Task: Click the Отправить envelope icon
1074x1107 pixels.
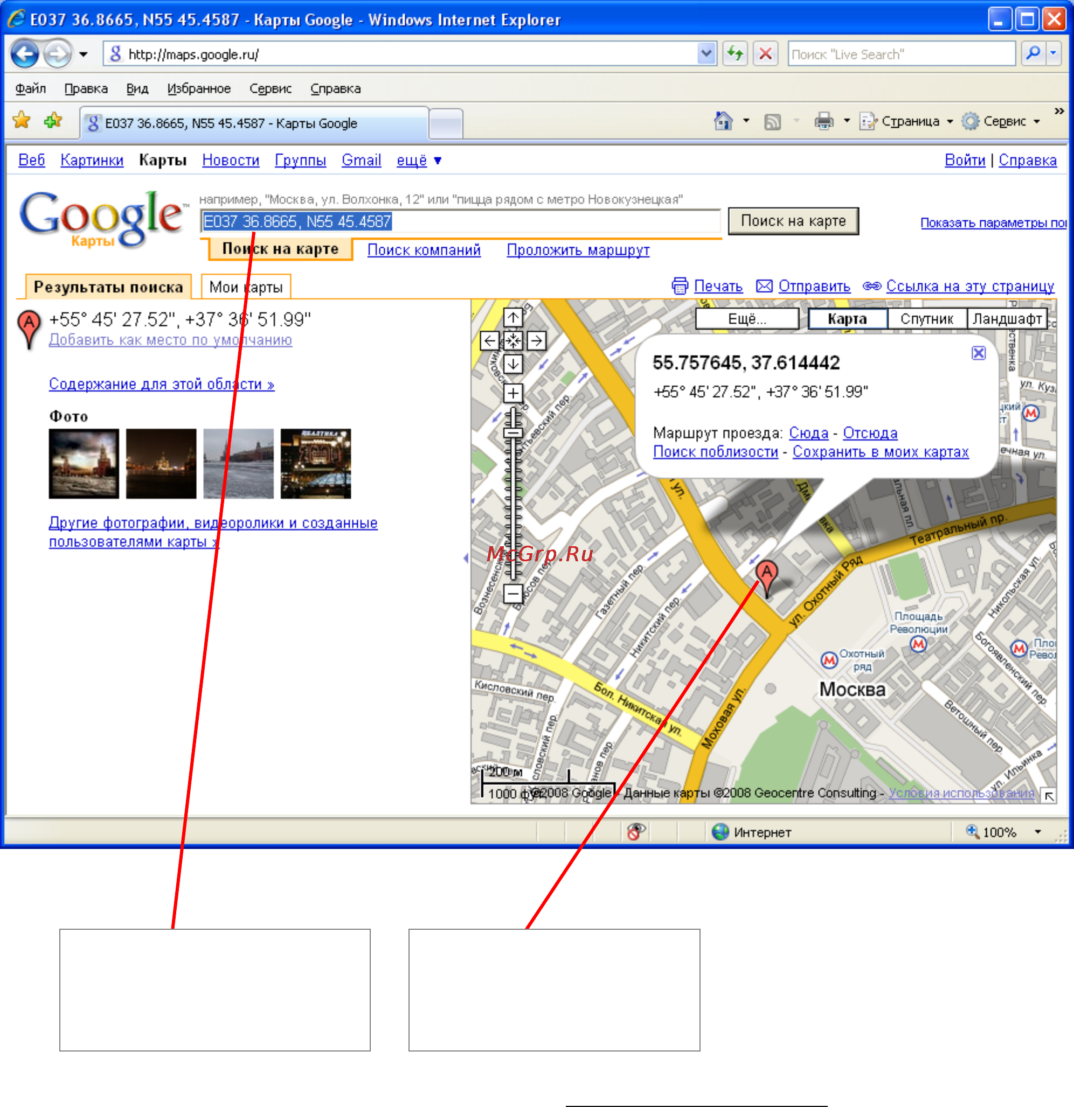Action: [x=764, y=287]
